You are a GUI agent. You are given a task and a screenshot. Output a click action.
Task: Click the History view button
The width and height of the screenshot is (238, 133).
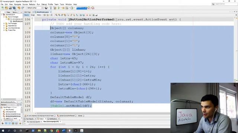pyautogui.click(x=39, y=15)
